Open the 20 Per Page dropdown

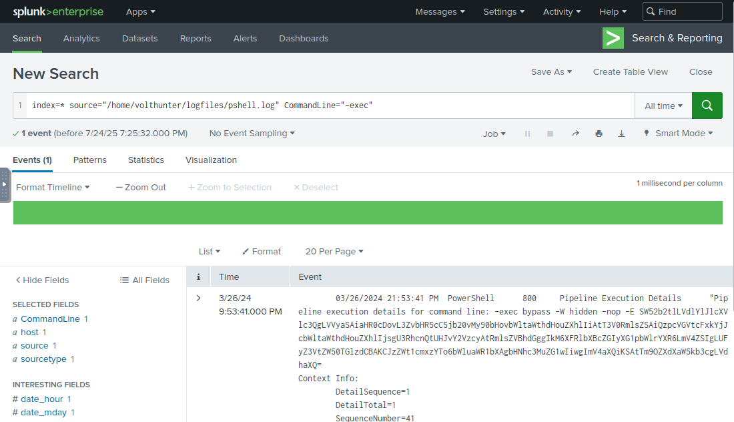(334, 251)
